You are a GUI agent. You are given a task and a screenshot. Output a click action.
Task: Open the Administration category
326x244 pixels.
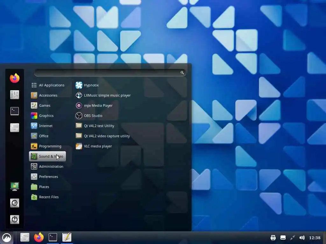tap(48, 166)
